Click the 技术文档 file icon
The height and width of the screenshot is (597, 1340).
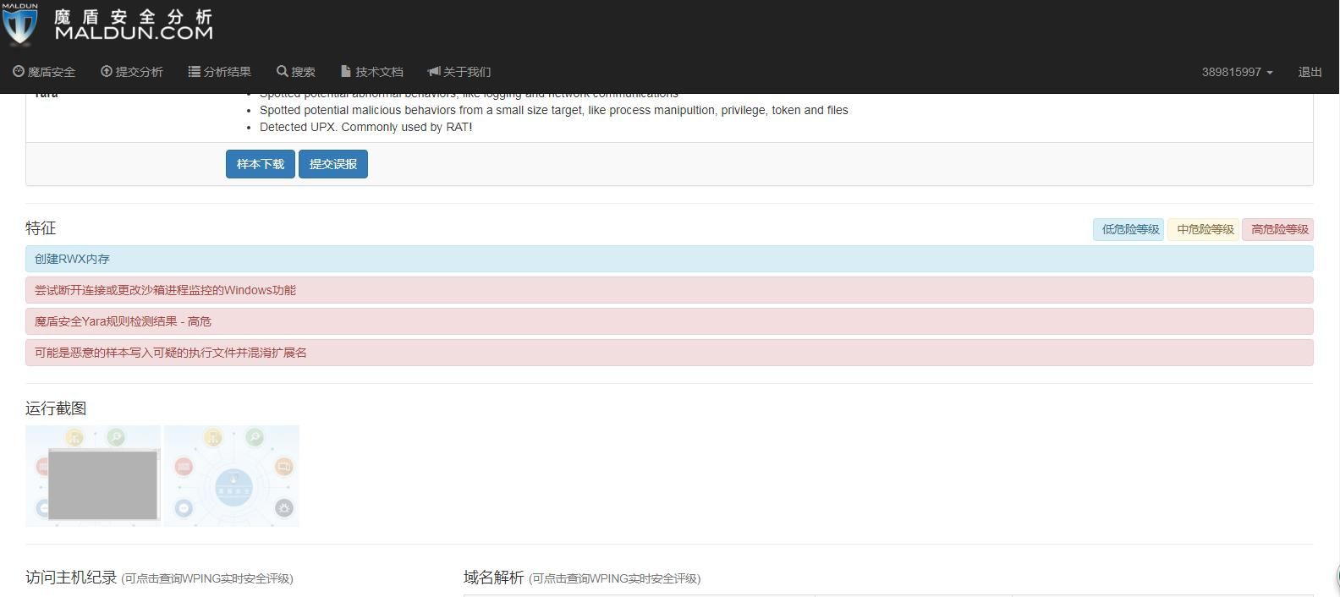point(346,72)
